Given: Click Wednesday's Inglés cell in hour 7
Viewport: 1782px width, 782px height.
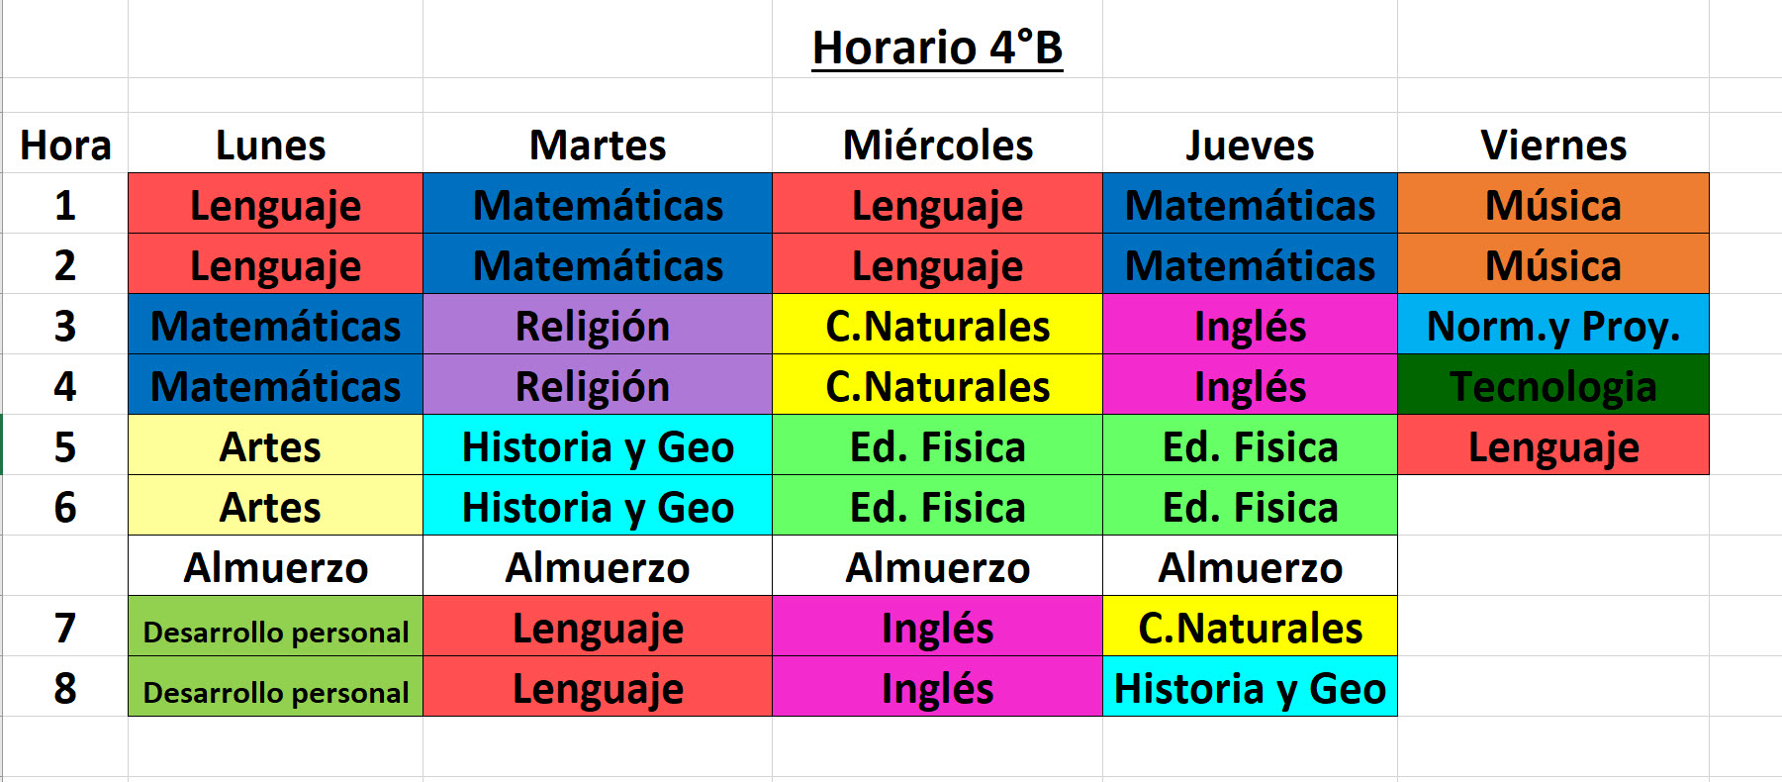Looking at the screenshot, I should (x=937, y=628).
